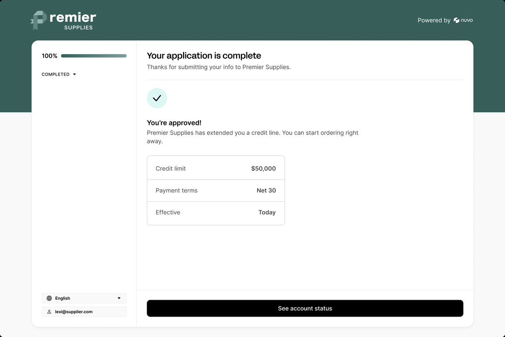Click the See account status button
505x337 pixels.
[305, 308]
